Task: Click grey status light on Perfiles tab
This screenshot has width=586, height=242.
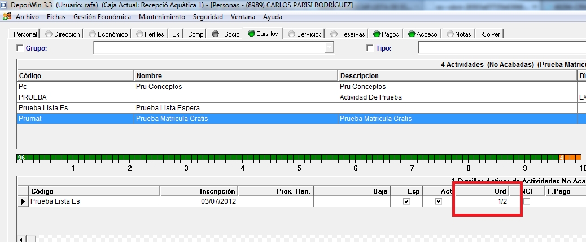Action: 139,34
